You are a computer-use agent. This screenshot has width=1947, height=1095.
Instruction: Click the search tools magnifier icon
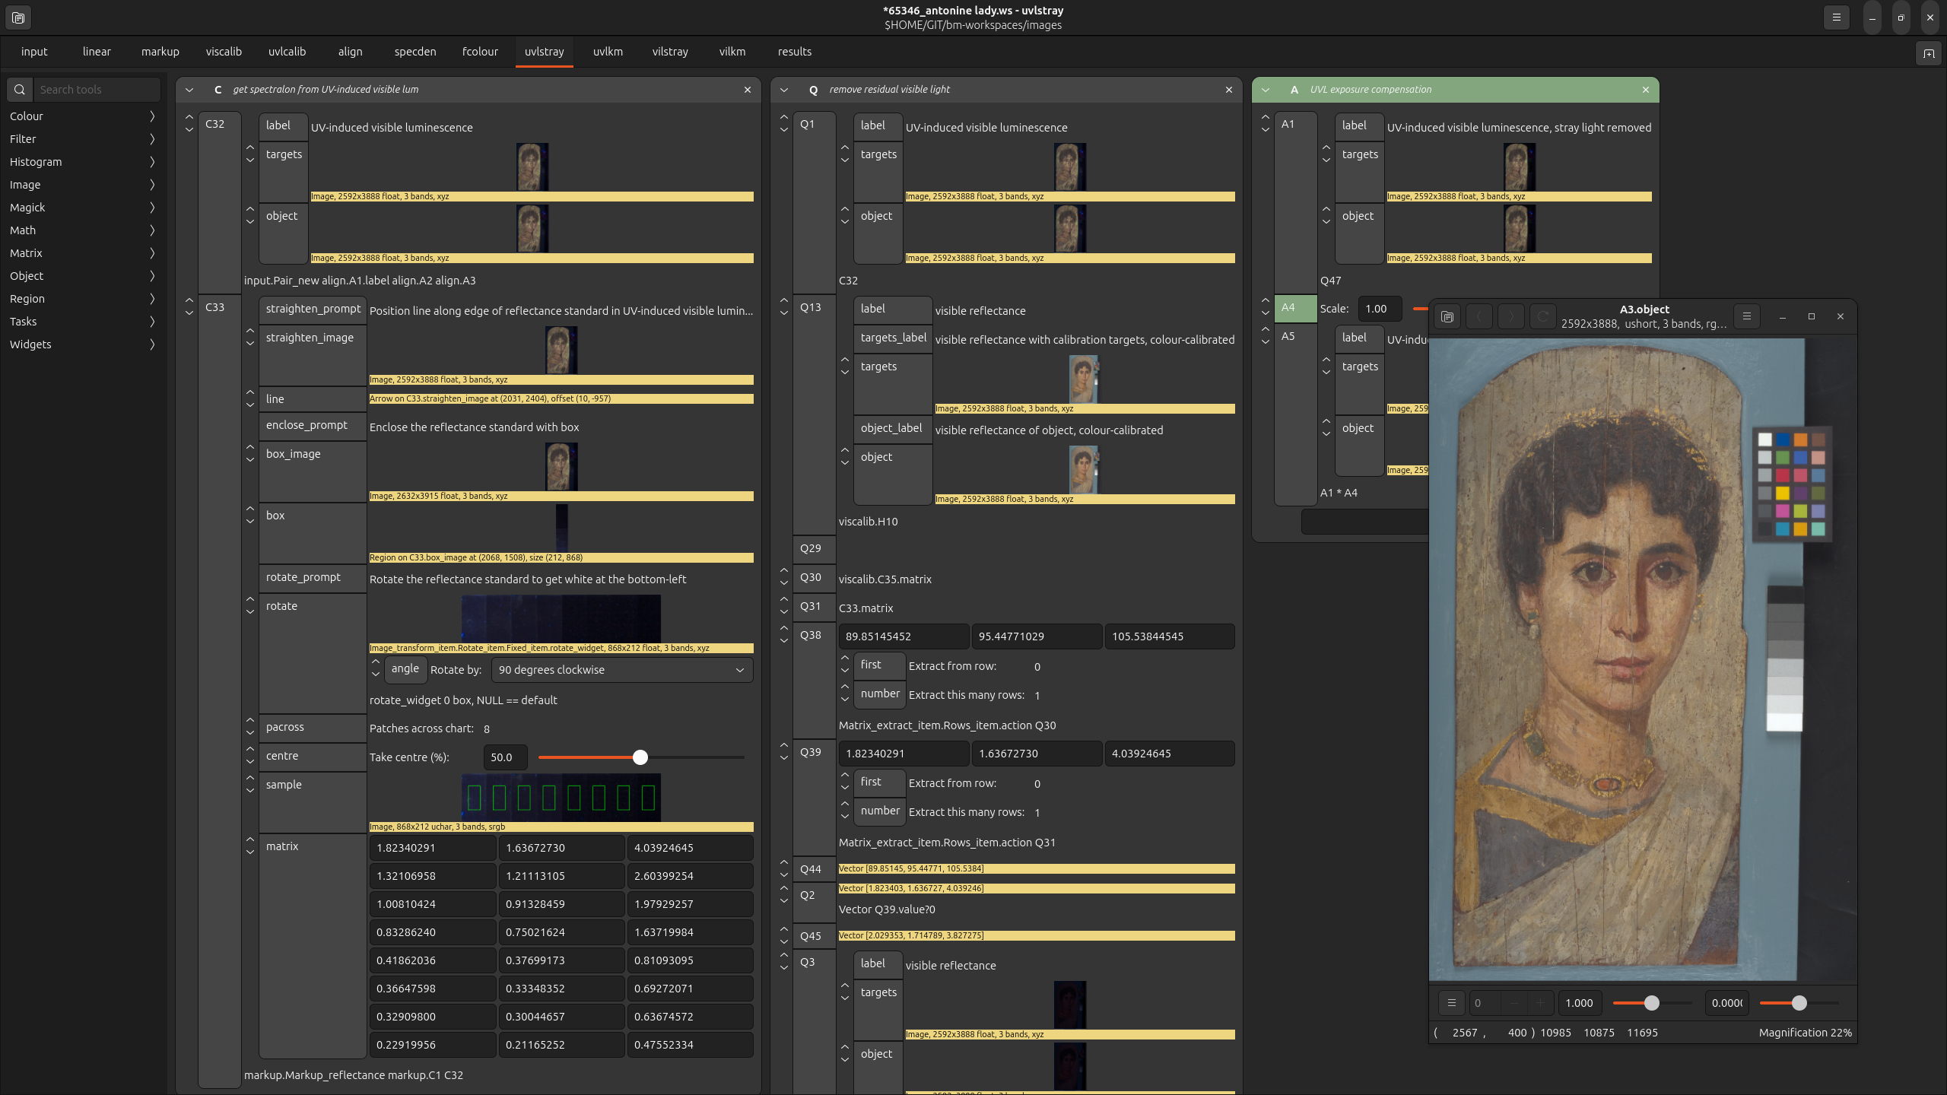[20, 90]
